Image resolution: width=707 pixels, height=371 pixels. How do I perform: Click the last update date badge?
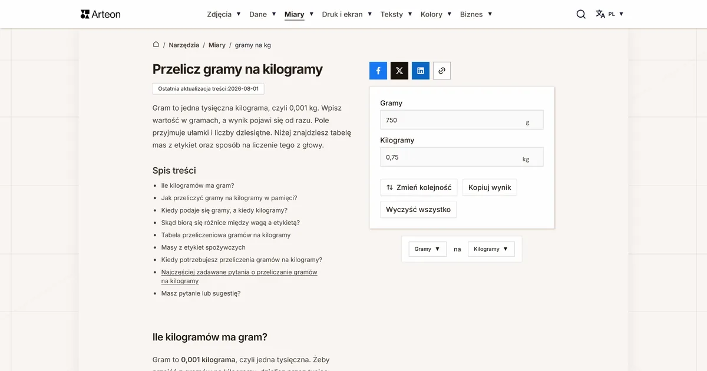209,88
